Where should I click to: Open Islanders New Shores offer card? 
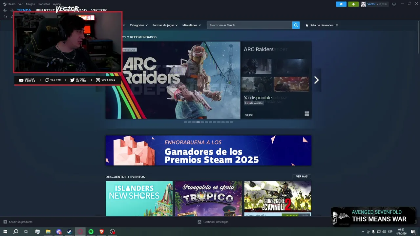139,199
